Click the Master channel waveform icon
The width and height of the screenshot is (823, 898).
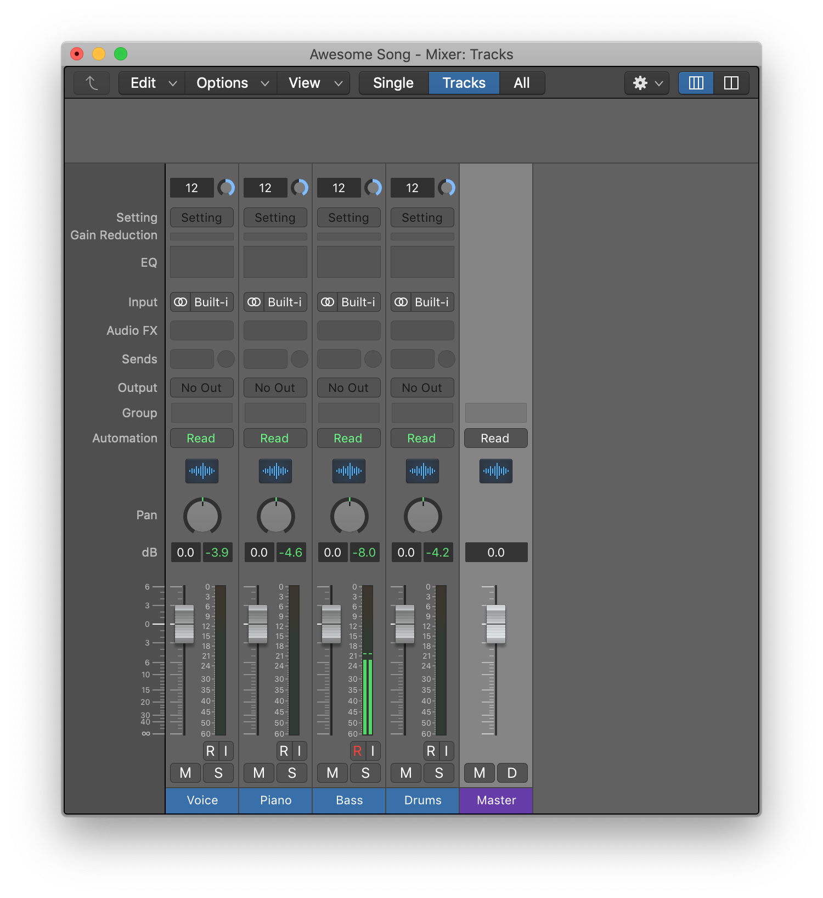(496, 471)
